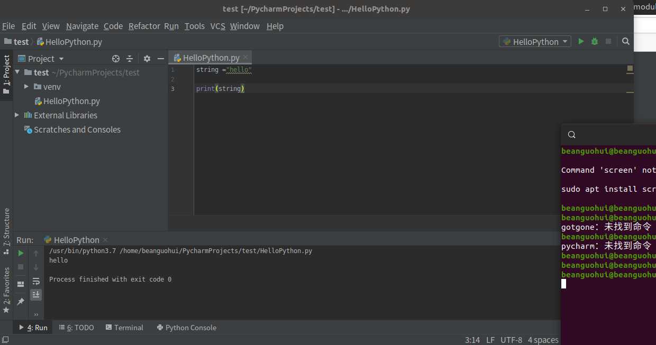
Task: Click HelloPython.py breadcrumb in navigation bar
Action: (x=69, y=42)
